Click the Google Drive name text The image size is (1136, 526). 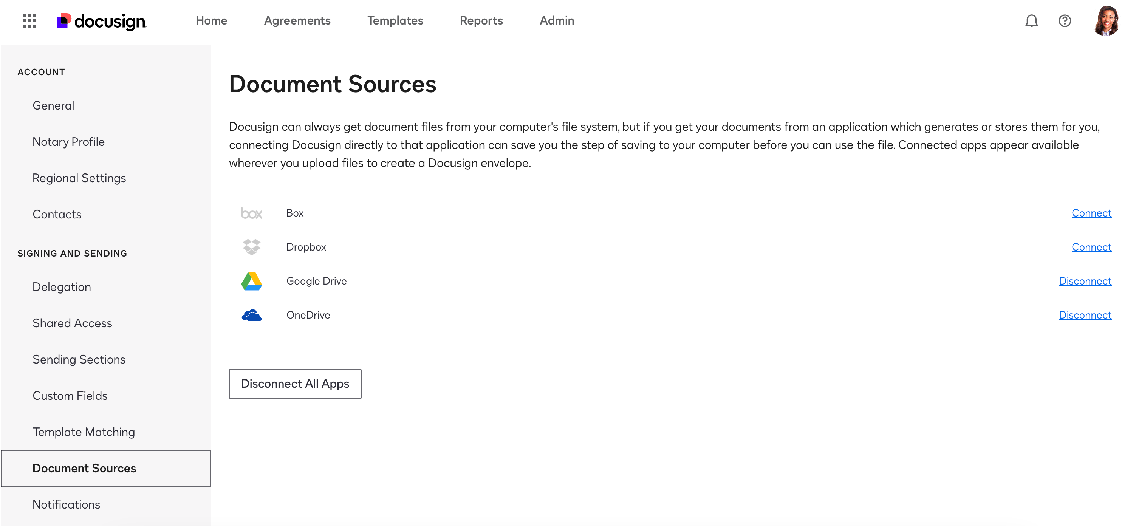pos(317,281)
